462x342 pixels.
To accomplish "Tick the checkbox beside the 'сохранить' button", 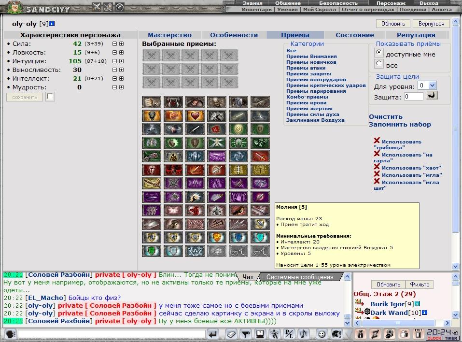I will [x=50, y=97].
